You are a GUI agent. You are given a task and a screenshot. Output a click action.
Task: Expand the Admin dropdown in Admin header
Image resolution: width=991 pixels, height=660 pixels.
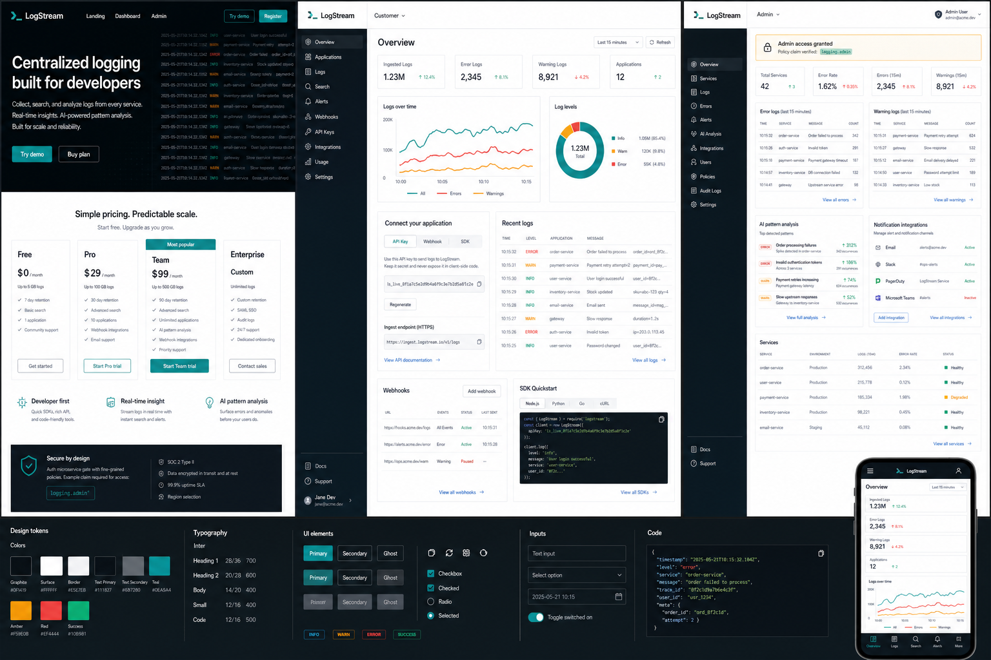(x=768, y=14)
